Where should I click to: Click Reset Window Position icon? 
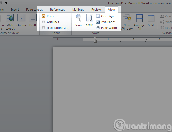point(162,28)
